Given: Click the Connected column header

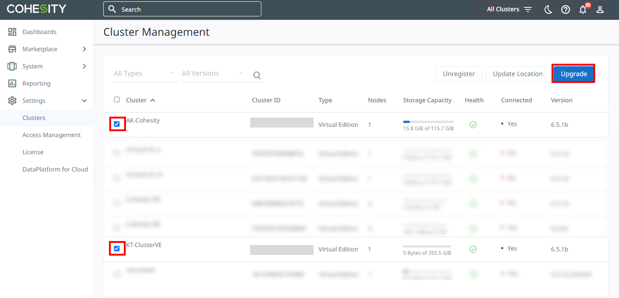Looking at the screenshot, I should [x=516, y=100].
